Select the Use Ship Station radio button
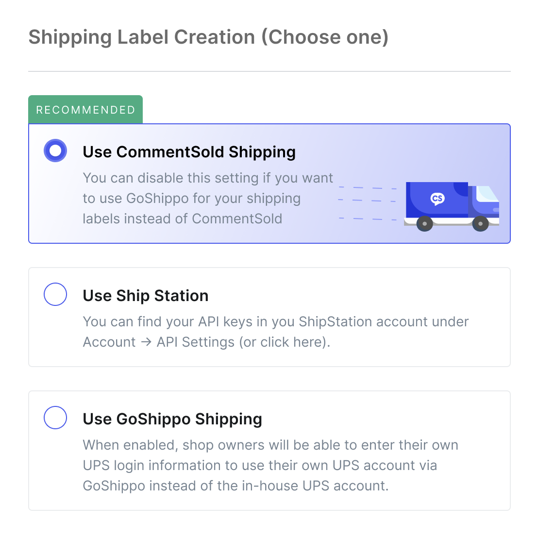Viewport: 538px width, 538px height. coord(55,294)
